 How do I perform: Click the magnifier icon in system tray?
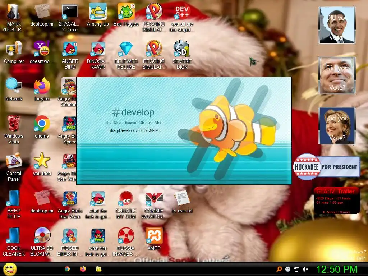coord(279,269)
